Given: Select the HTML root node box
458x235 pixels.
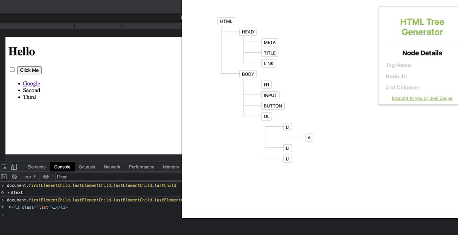Looking at the screenshot, I should coord(226,21).
